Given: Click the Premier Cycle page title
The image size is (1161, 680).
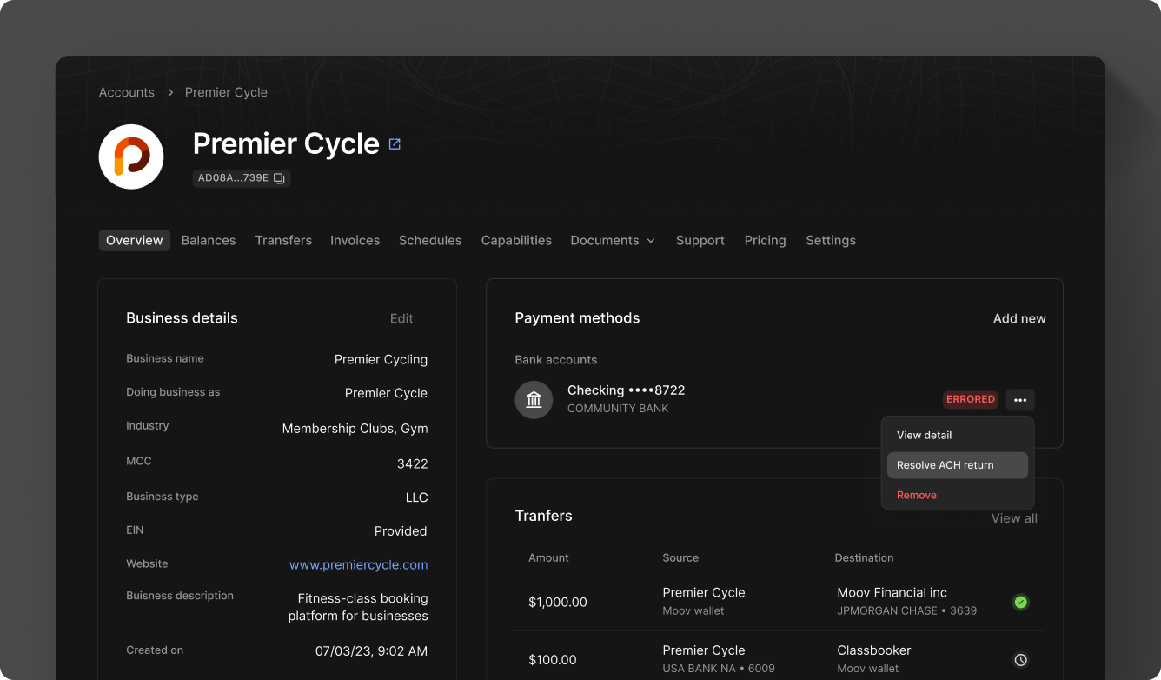Looking at the screenshot, I should tap(286, 143).
